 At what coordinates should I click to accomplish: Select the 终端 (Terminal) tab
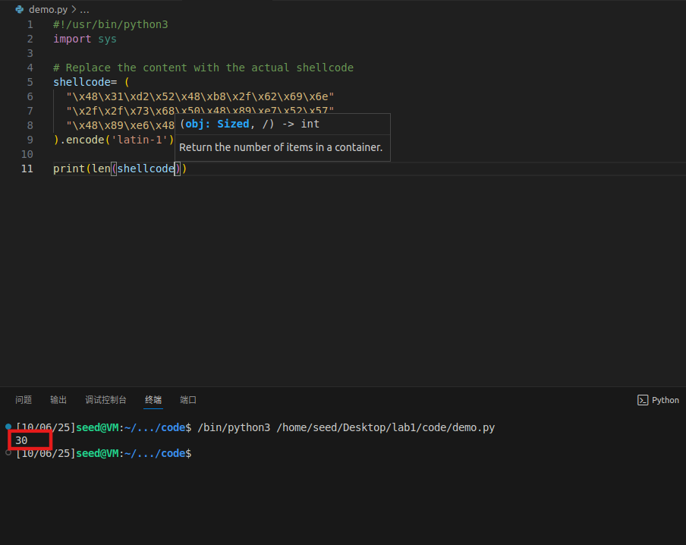click(153, 400)
